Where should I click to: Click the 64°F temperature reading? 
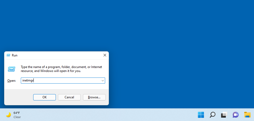tap(17, 113)
